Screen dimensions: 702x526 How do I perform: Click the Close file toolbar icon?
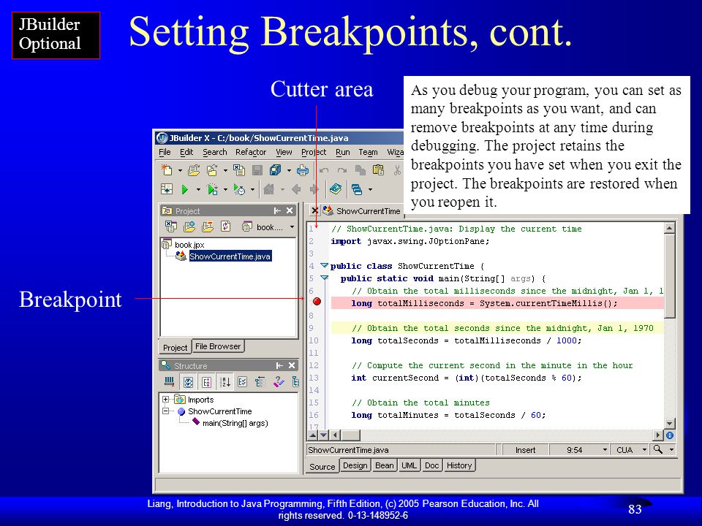[x=238, y=170]
